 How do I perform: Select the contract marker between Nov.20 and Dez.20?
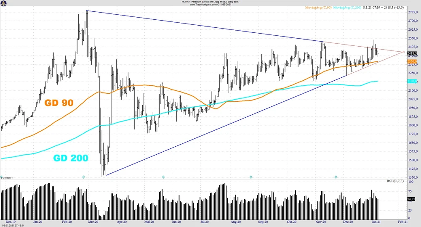click(336, 177)
